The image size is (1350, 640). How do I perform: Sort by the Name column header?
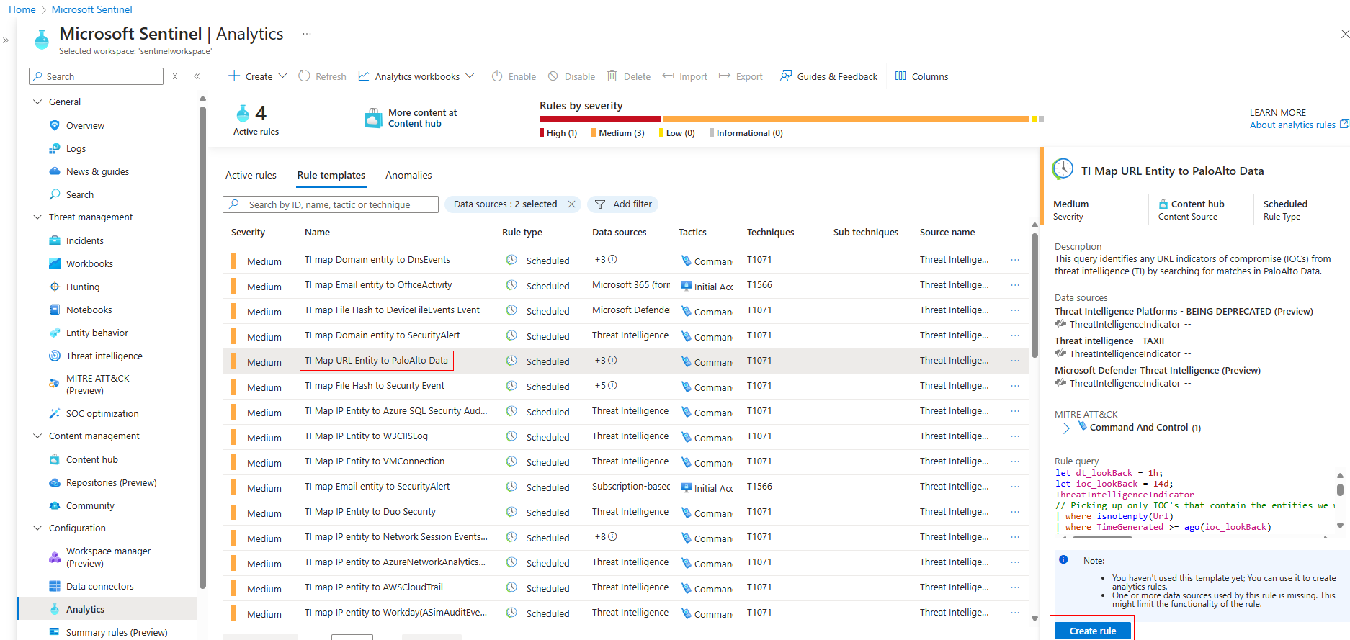click(317, 232)
